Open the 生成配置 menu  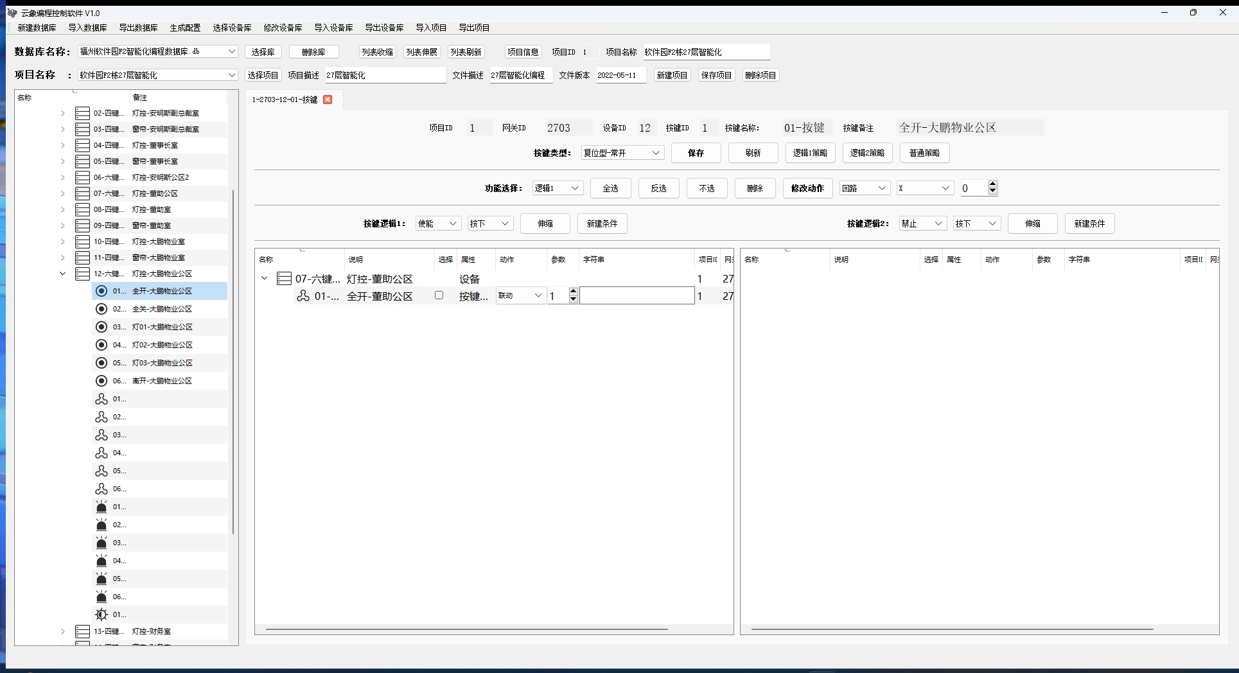[x=185, y=28]
